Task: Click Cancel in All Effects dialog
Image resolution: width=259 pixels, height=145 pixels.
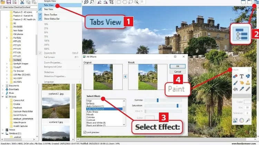Action: click(178, 72)
